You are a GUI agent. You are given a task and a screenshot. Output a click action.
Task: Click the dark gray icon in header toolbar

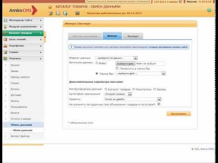(x=78, y=13)
